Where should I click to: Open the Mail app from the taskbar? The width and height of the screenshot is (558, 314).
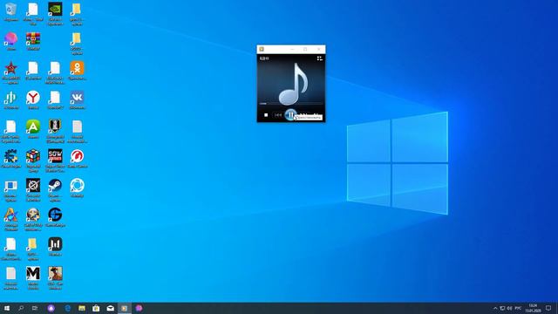(111, 308)
